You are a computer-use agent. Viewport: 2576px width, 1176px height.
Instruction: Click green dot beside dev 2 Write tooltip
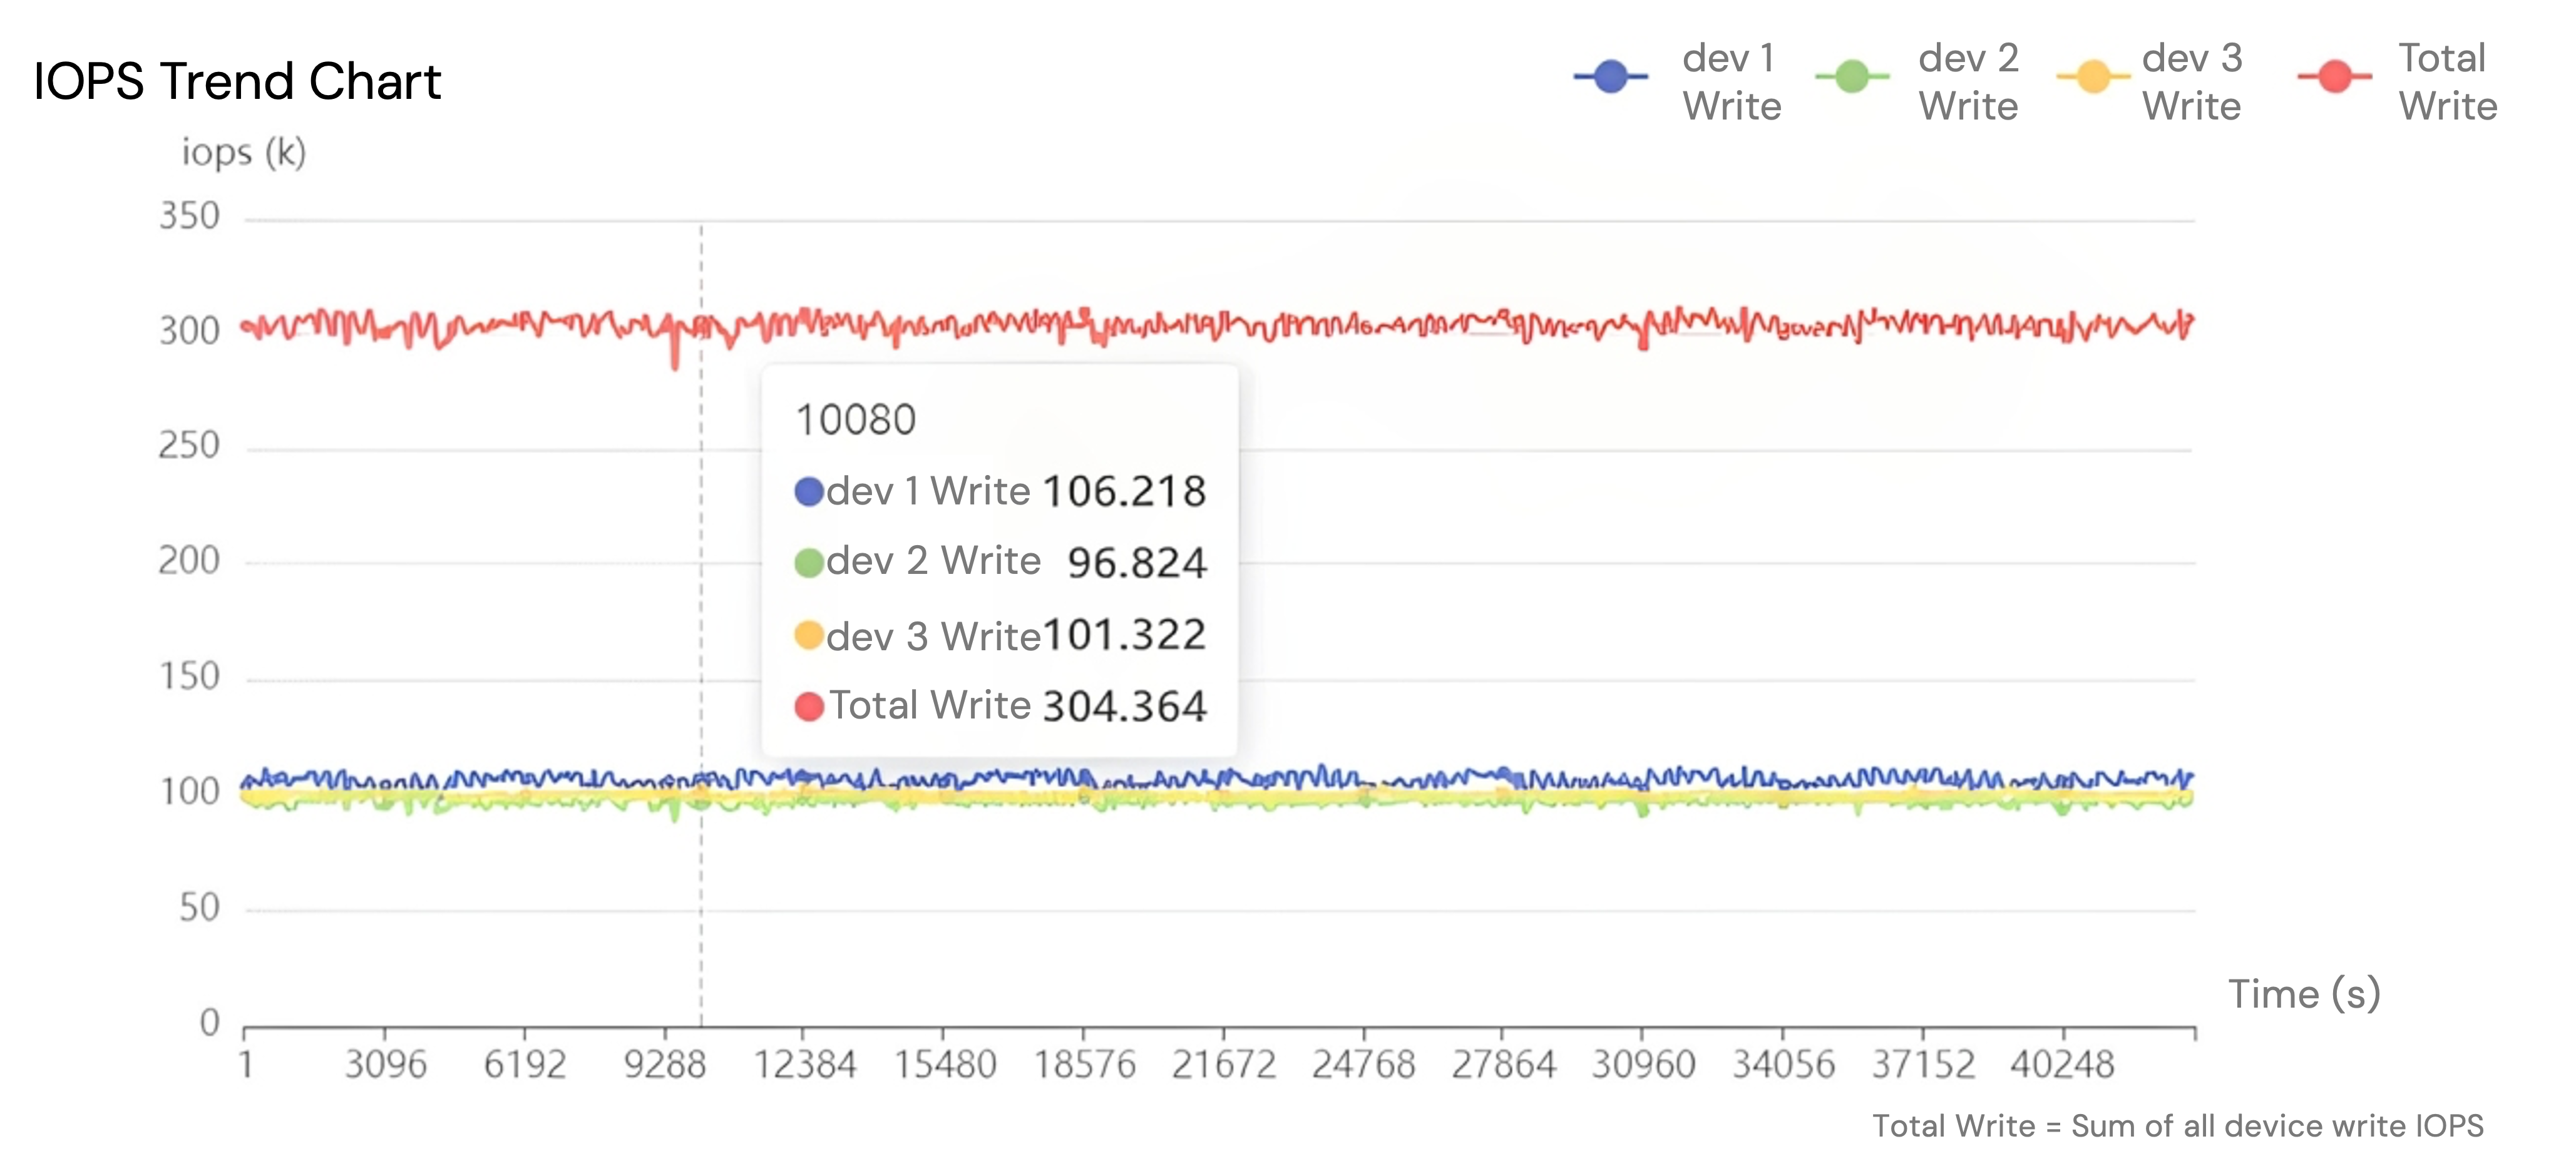[x=808, y=563]
